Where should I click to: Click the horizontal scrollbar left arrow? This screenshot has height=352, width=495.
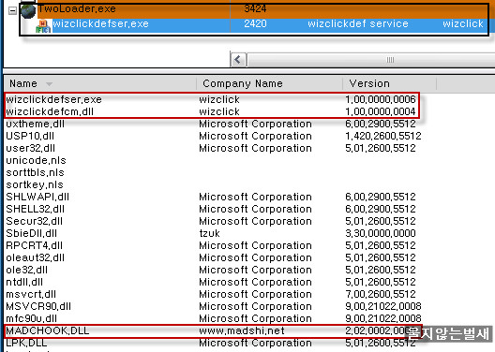pos(238,59)
